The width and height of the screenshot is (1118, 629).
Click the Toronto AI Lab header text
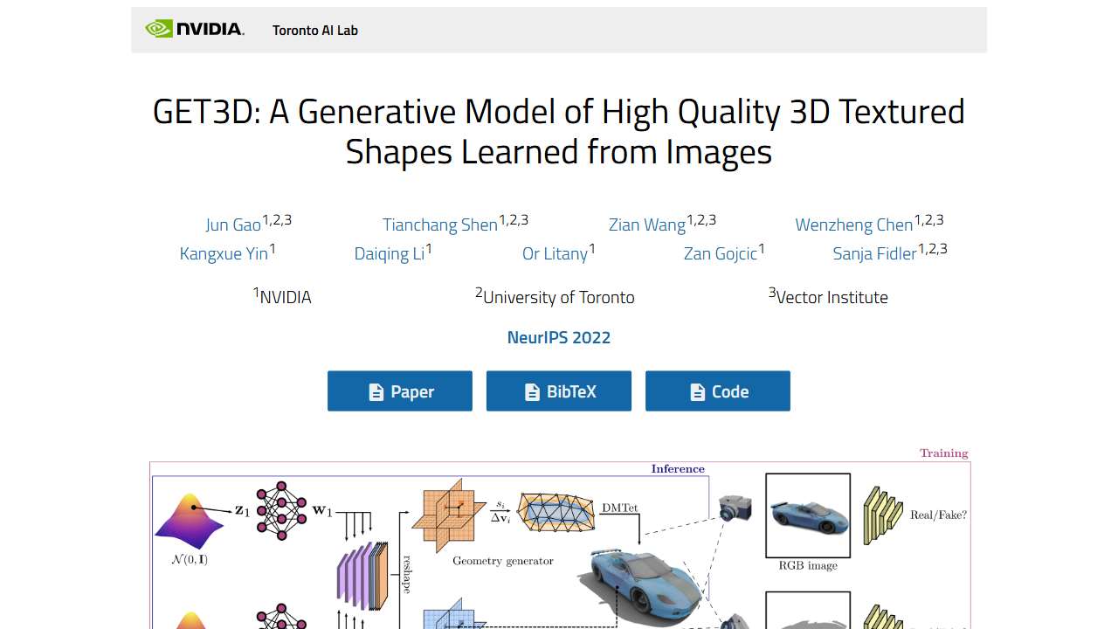(314, 30)
